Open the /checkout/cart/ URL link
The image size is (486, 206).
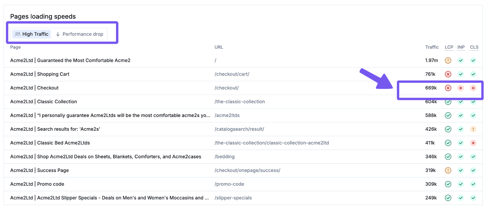click(232, 74)
